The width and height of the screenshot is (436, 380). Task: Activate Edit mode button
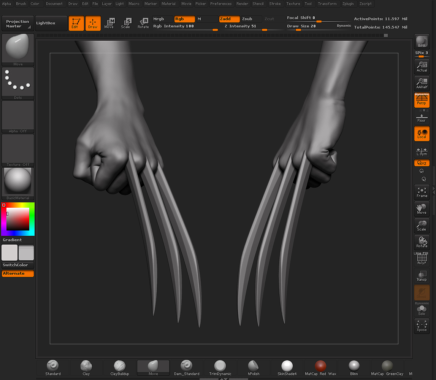tap(76, 23)
